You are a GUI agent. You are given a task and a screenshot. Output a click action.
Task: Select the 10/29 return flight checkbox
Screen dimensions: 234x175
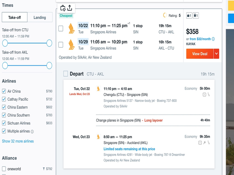coord(61,45)
